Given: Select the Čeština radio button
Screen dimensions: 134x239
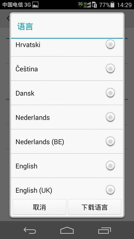Looking at the screenshot, I should 110,68.
